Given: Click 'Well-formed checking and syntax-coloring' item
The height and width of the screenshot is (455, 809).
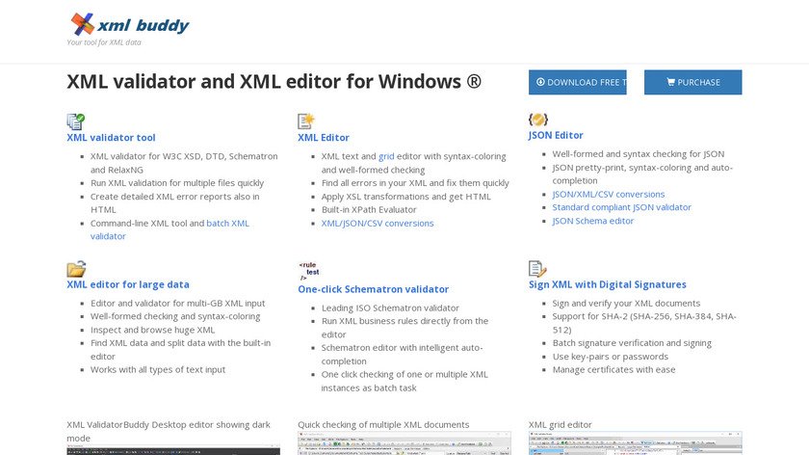Looking at the screenshot, I should click(x=175, y=316).
